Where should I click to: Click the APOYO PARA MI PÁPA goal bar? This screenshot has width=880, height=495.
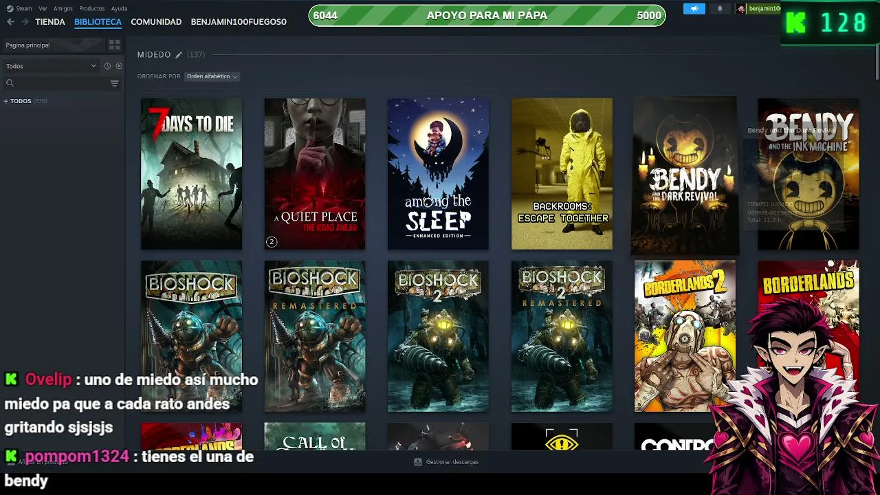[x=487, y=15]
